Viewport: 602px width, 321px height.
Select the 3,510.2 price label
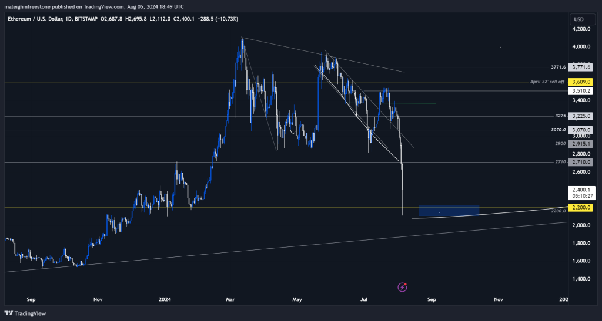pyautogui.click(x=580, y=91)
